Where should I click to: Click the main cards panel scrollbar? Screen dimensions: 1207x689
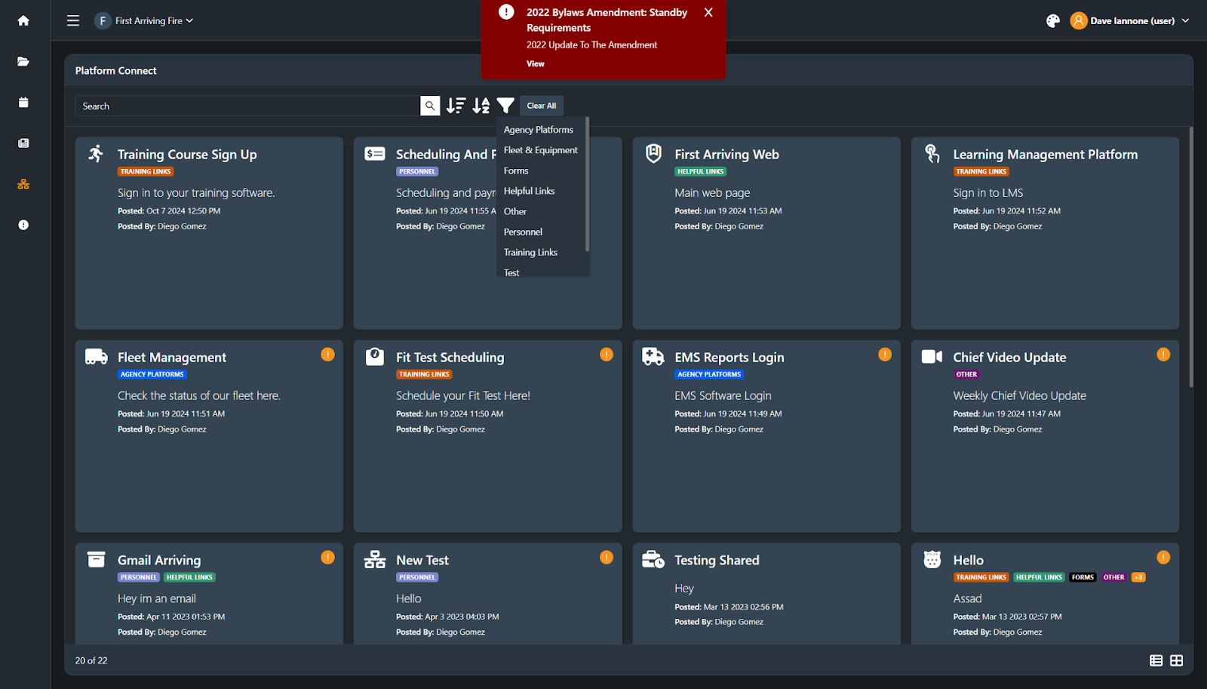1191,257
